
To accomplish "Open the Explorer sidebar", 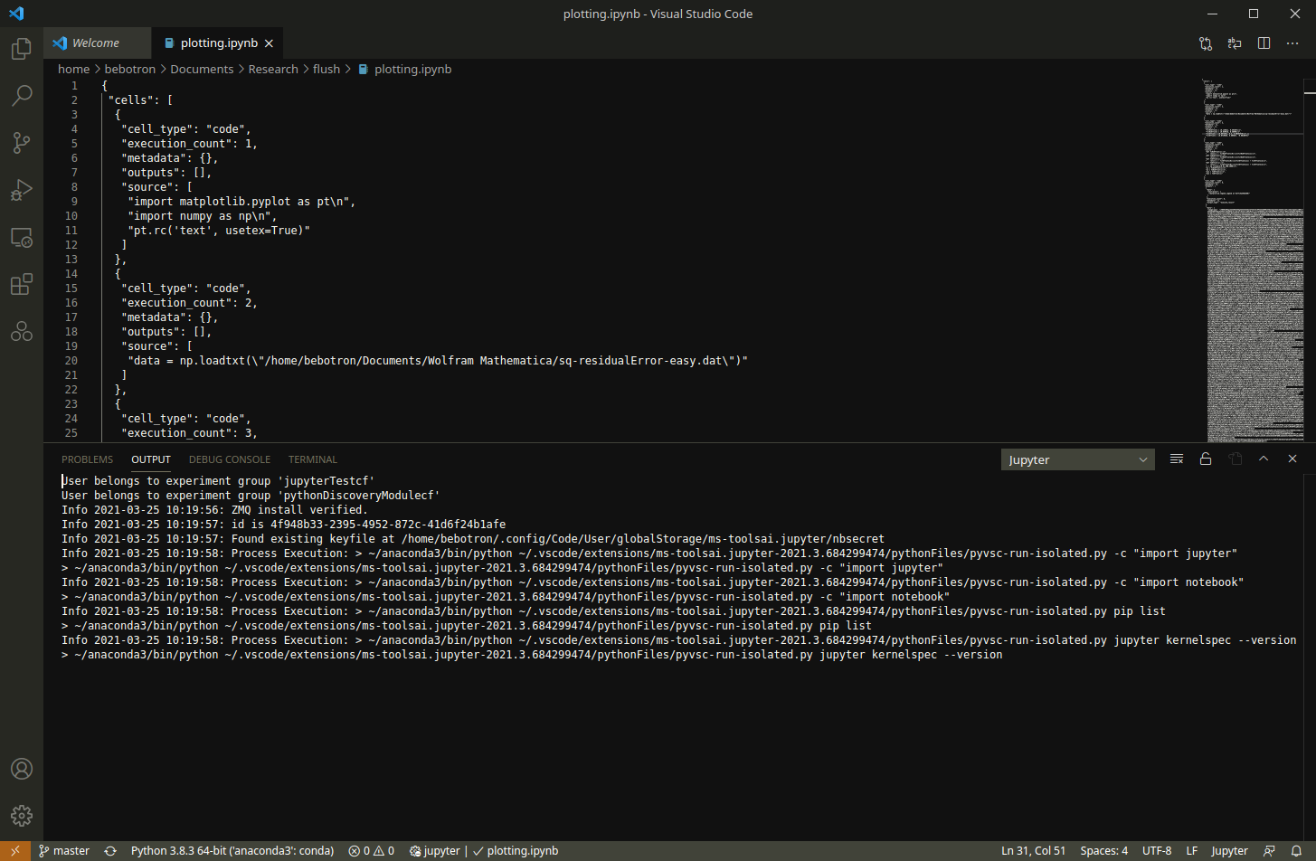I will point(21,48).
